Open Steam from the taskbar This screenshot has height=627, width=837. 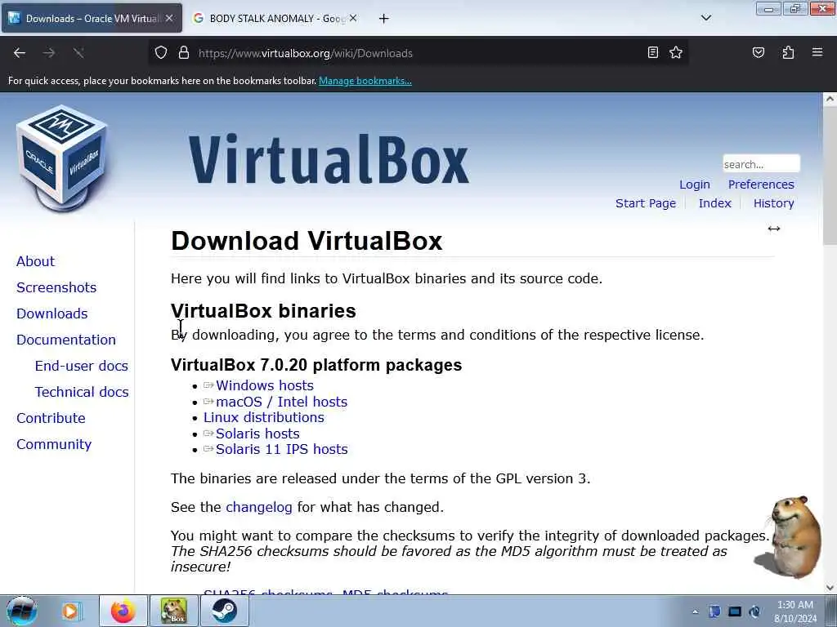(224, 611)
